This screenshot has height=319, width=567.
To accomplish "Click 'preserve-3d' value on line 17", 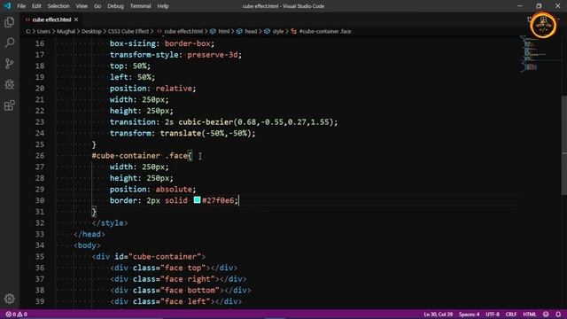I will tap(213, 55).
